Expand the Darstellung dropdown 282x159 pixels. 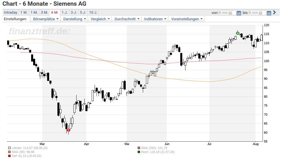tap(75, 19)
